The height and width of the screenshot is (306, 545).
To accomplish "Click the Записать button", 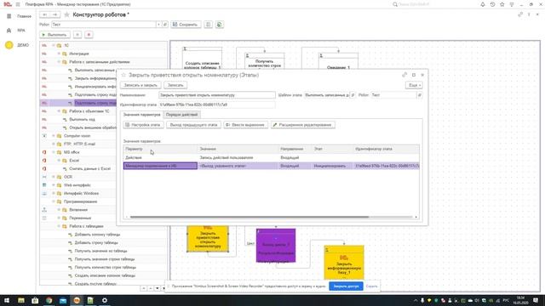I will (x=175, y=85).
